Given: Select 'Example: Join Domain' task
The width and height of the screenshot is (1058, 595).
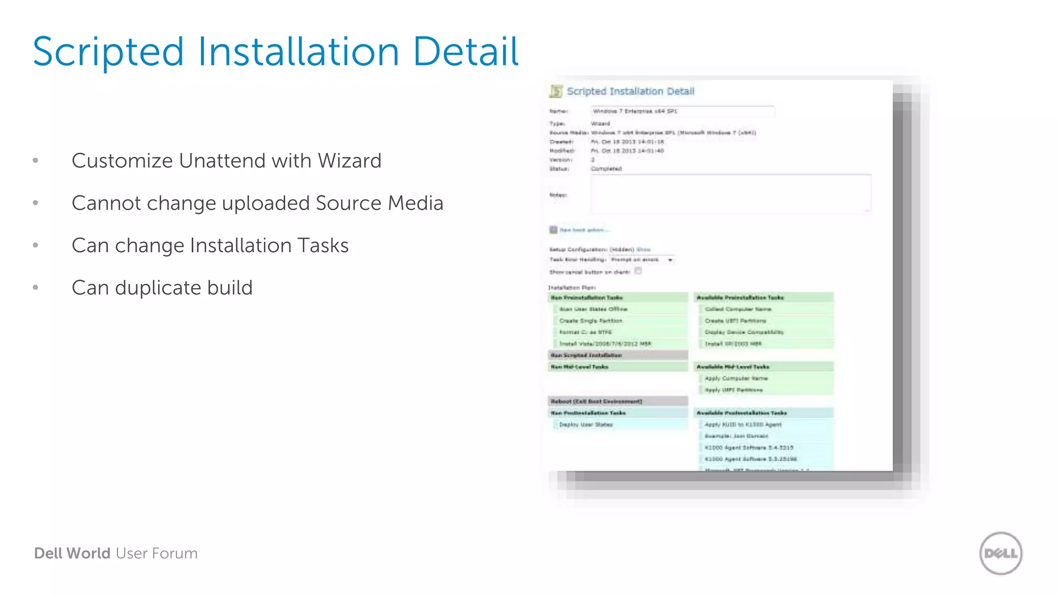Looking at the screenshot, I should pos(767,436).
